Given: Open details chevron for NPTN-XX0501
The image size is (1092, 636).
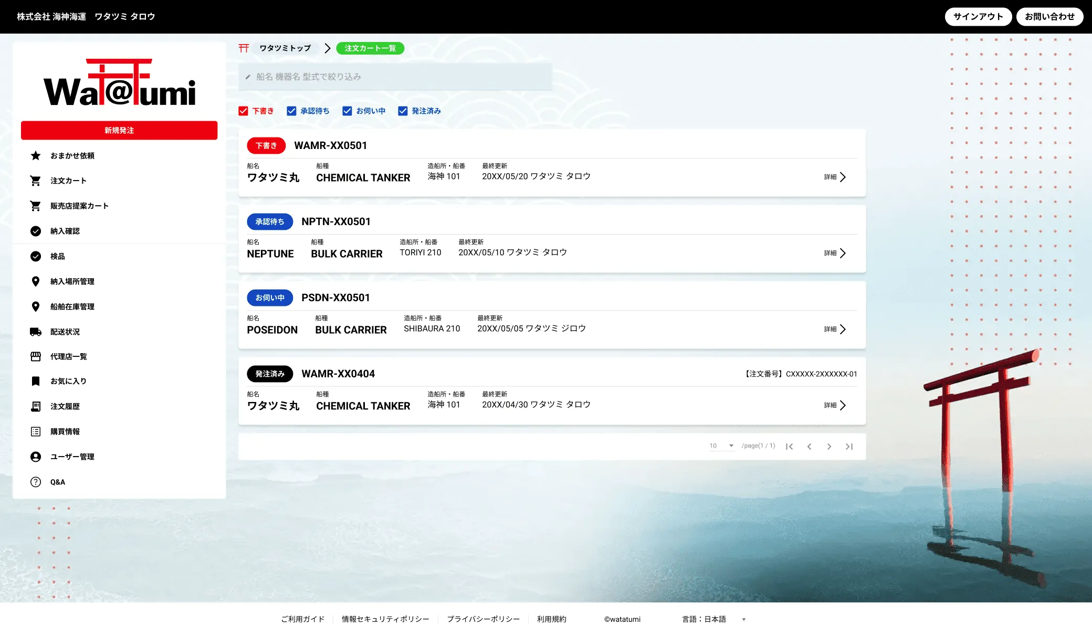Looking at the screenshot, I should click(844, 253).
